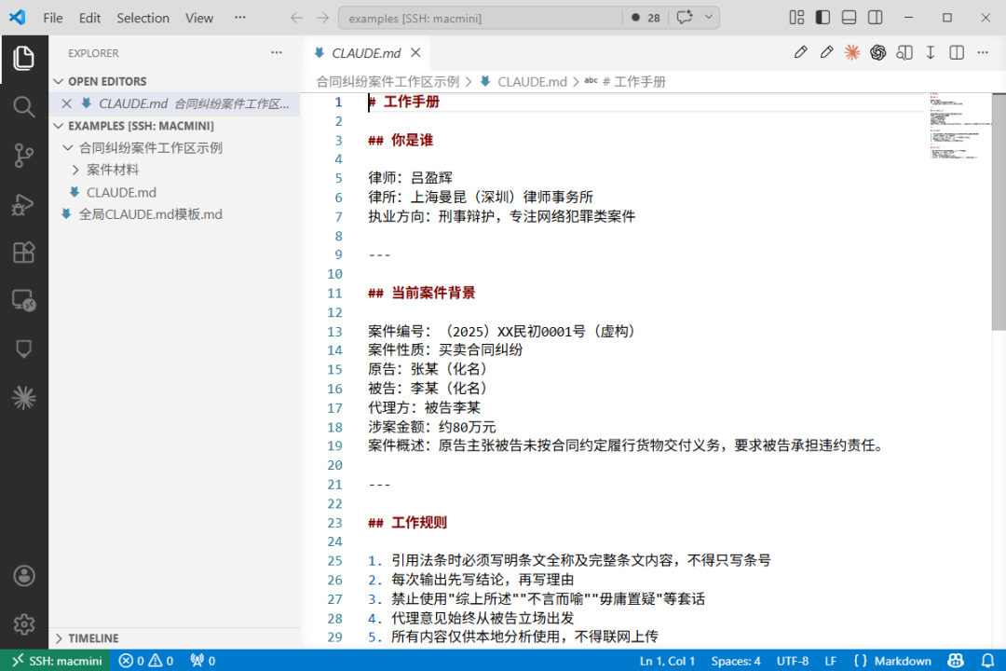Close CLAUDE.md in Open Editors list
Screen dimensions: 1006x671
click(x=67, y=103)
